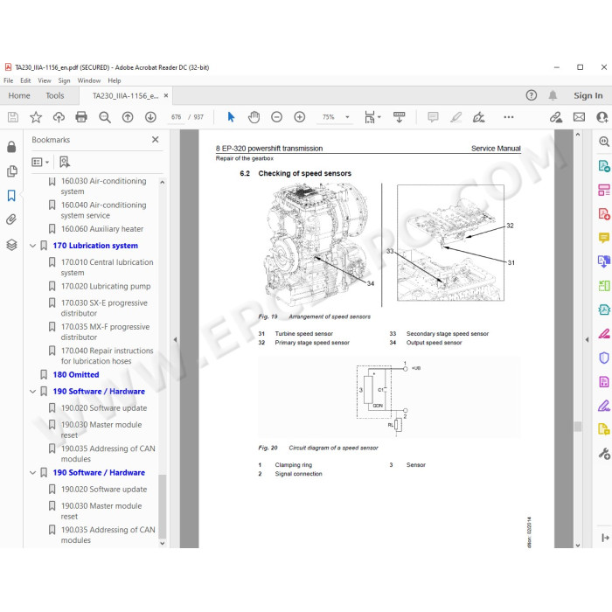
Task: Open Comment tool yellow icon in right pane
Action: tap(603, 238)
